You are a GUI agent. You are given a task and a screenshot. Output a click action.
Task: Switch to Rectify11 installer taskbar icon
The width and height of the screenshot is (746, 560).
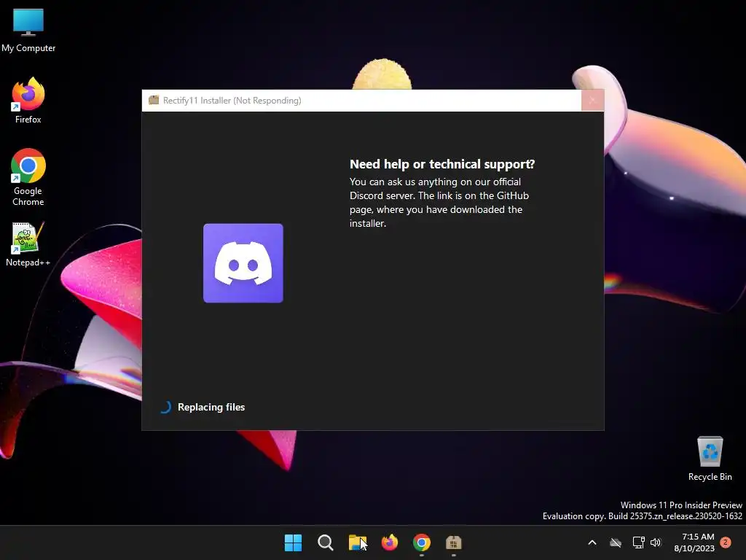pos(453,542)
